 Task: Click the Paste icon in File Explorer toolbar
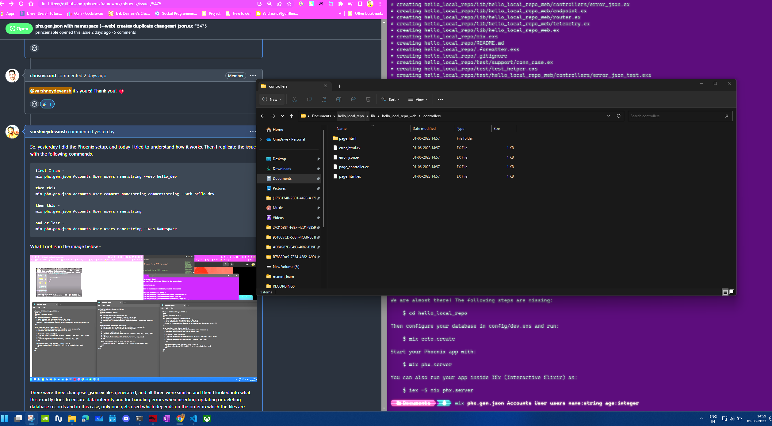(x=324, y=99)
